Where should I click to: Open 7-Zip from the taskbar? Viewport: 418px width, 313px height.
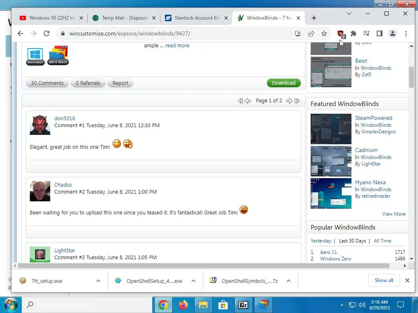[x=243, y=305]
